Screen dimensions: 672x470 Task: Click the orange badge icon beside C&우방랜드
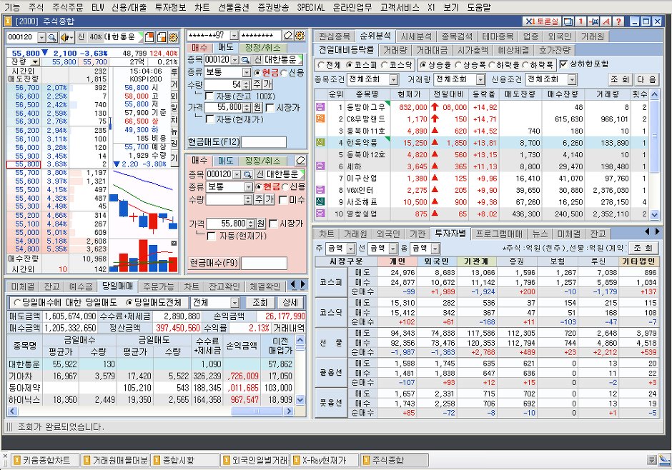coord(320,119)
